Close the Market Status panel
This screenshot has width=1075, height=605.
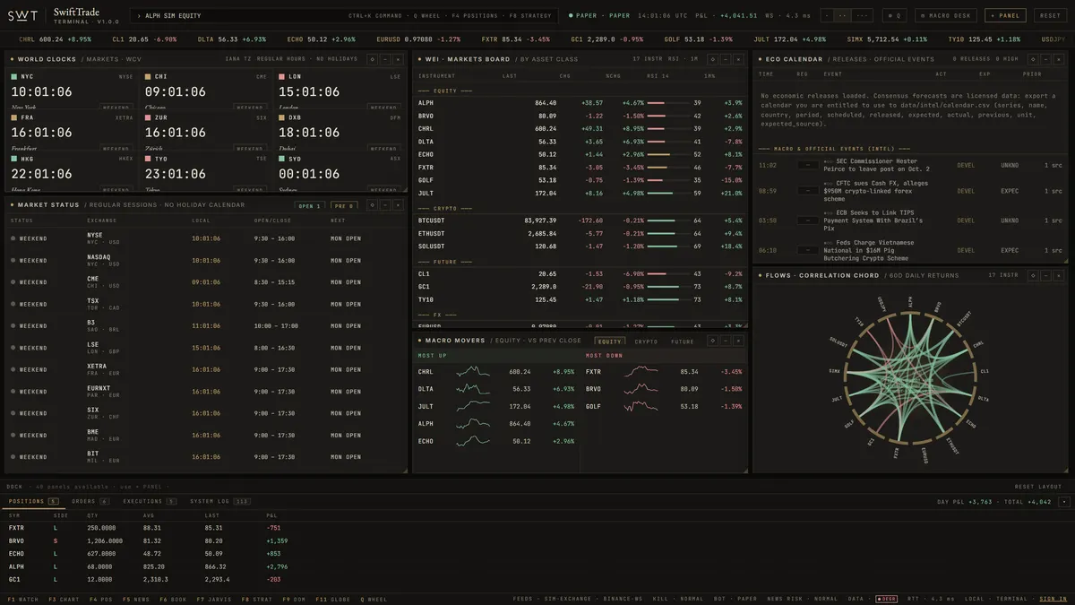tap(398, 205)
